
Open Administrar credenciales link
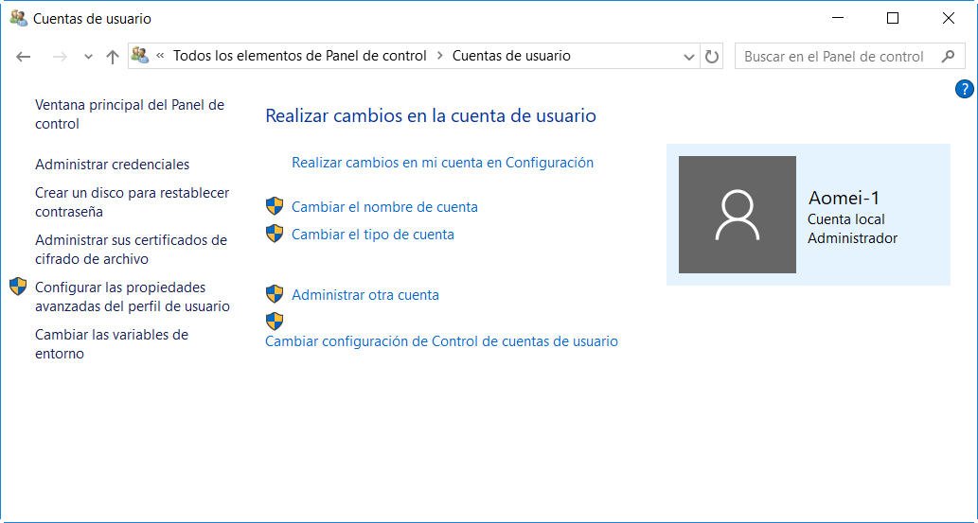click(x=113, y=165)
